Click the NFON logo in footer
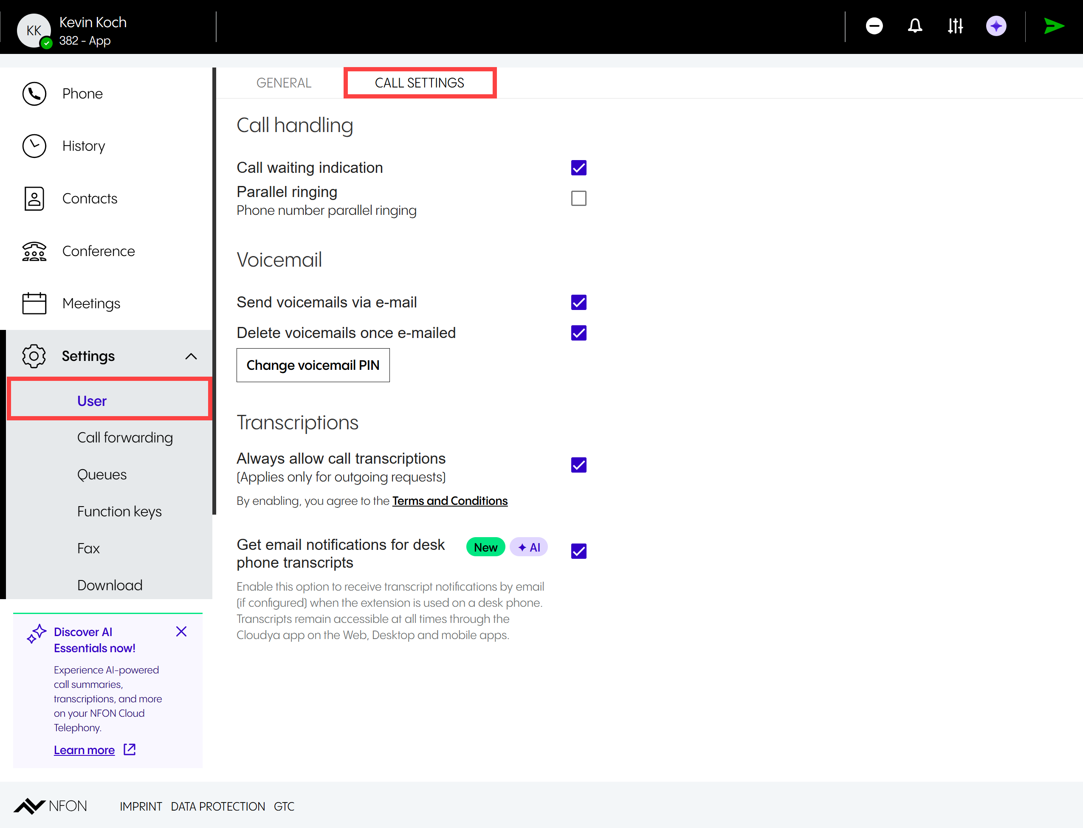1083x828 pixels. click(50, 806)
